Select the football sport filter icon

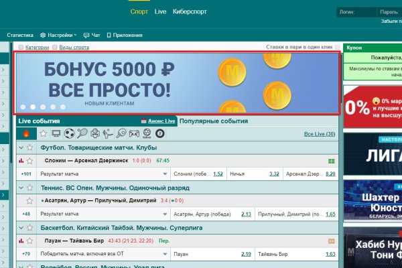(x=69, y=134)
